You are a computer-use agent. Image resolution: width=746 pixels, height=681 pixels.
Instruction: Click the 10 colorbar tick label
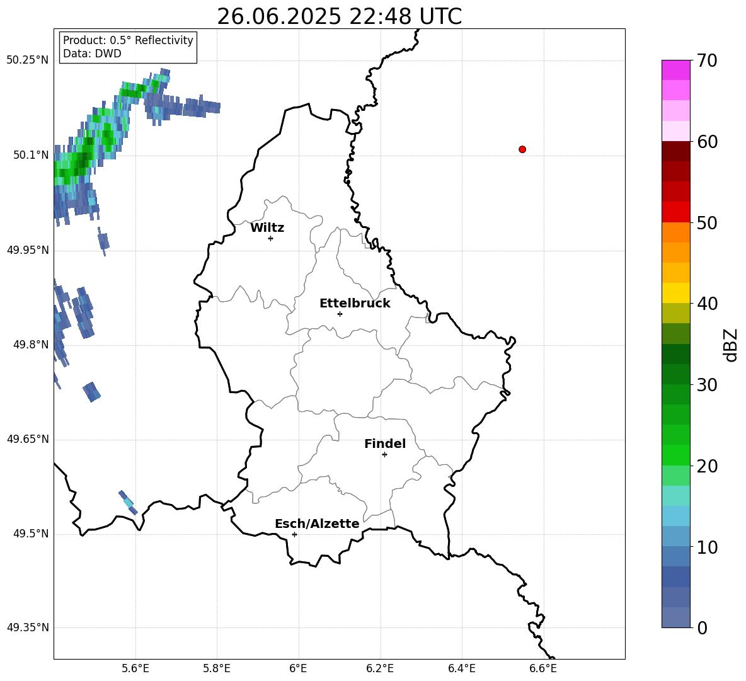click(707, 547)
